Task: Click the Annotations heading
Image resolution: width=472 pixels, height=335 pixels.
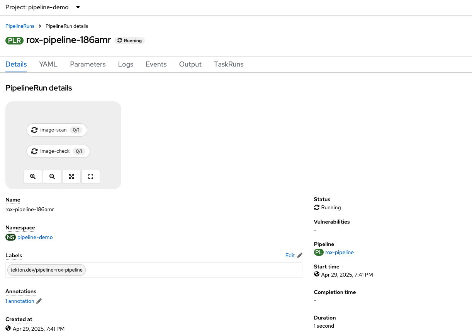Action: click(21, 291)
